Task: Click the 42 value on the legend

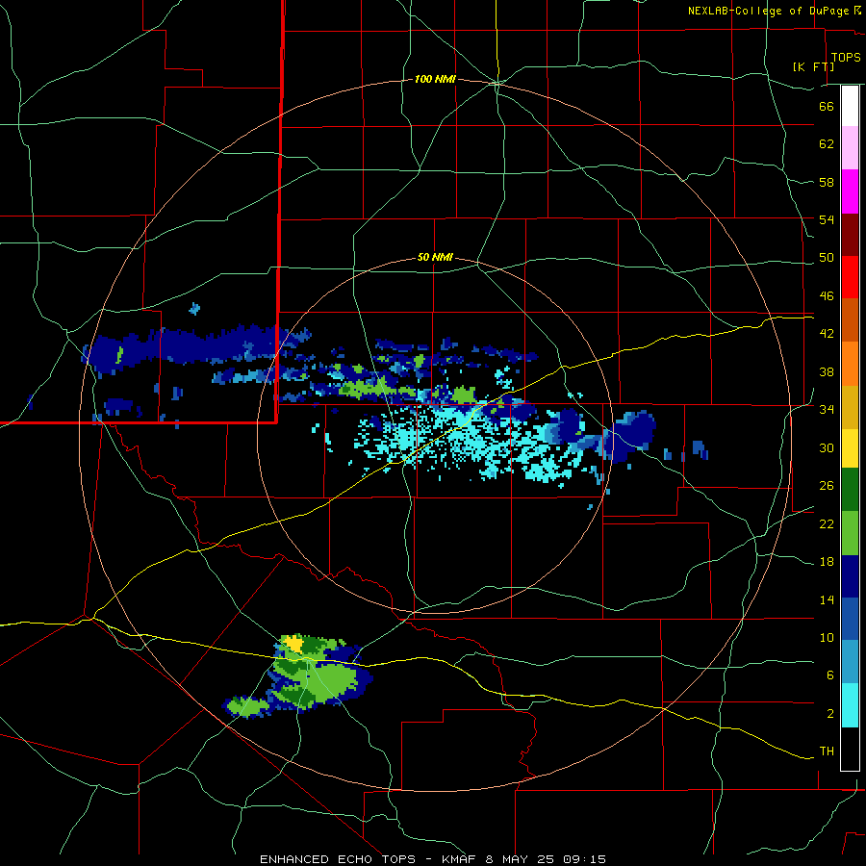Action: pyautogui.click(x=827, y=334)
